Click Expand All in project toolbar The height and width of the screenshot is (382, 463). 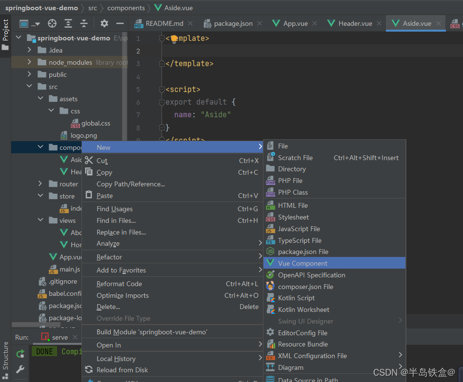tap(68, 23)
